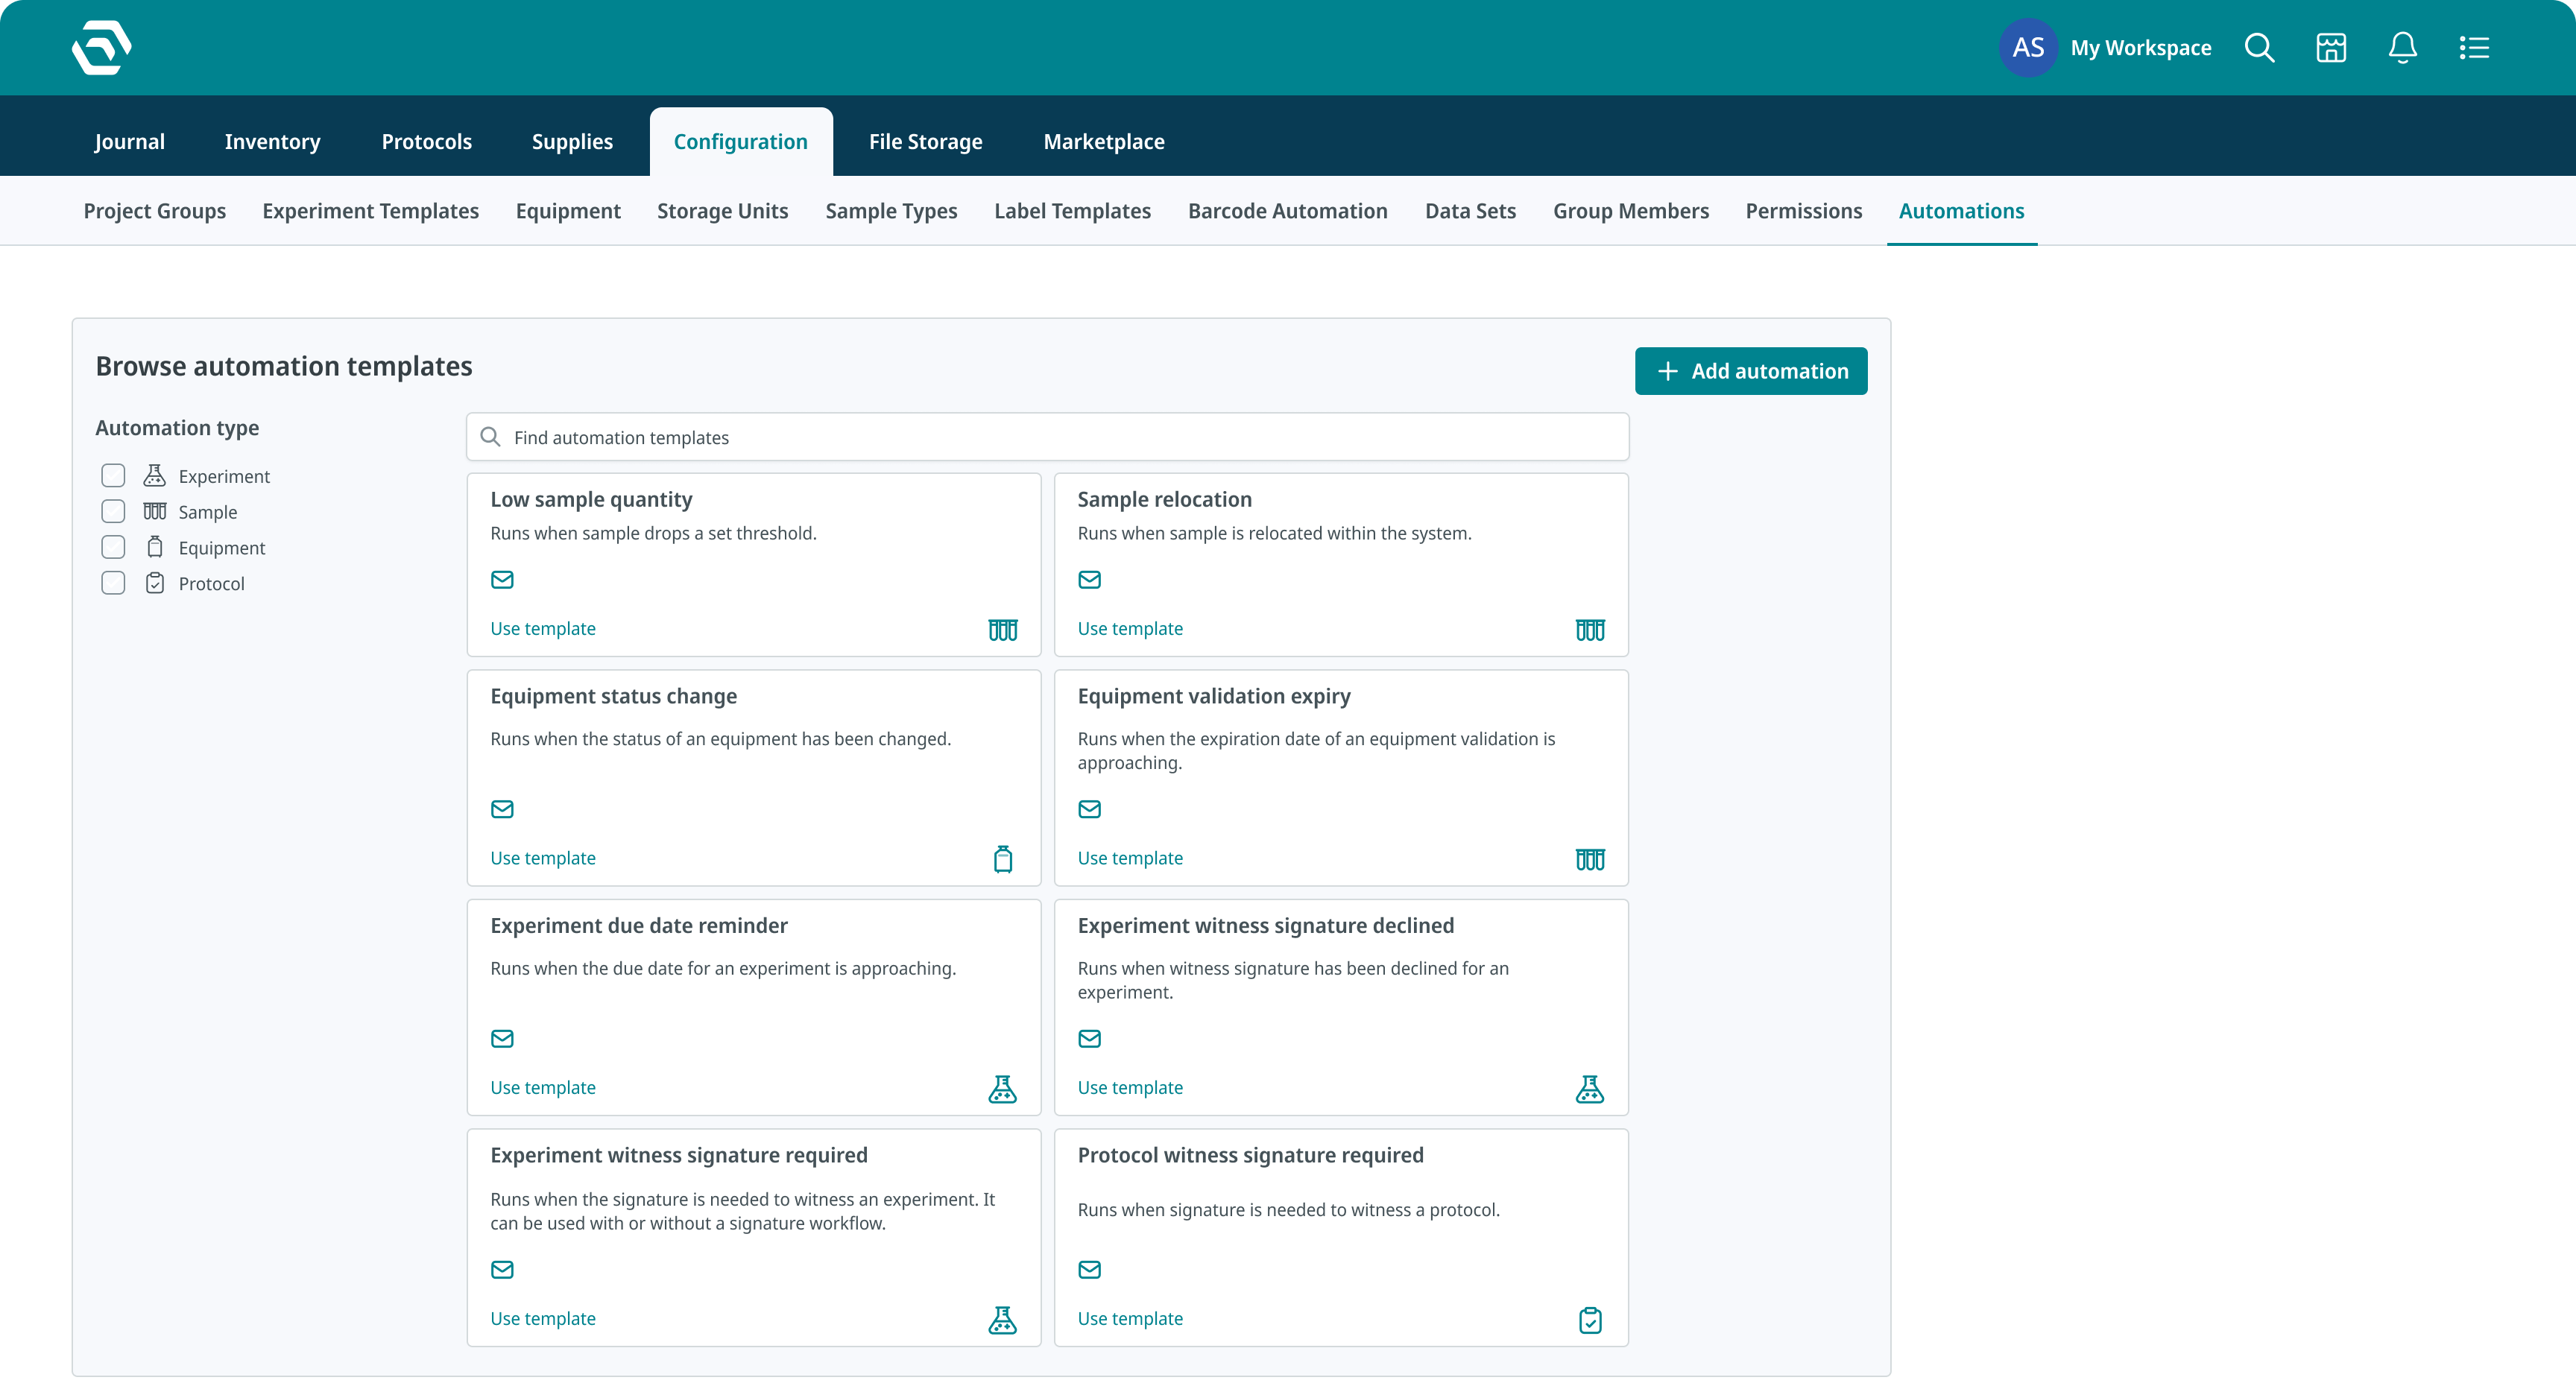Click sample tubes icon on Sample relocation card

tap(1590, 630)
